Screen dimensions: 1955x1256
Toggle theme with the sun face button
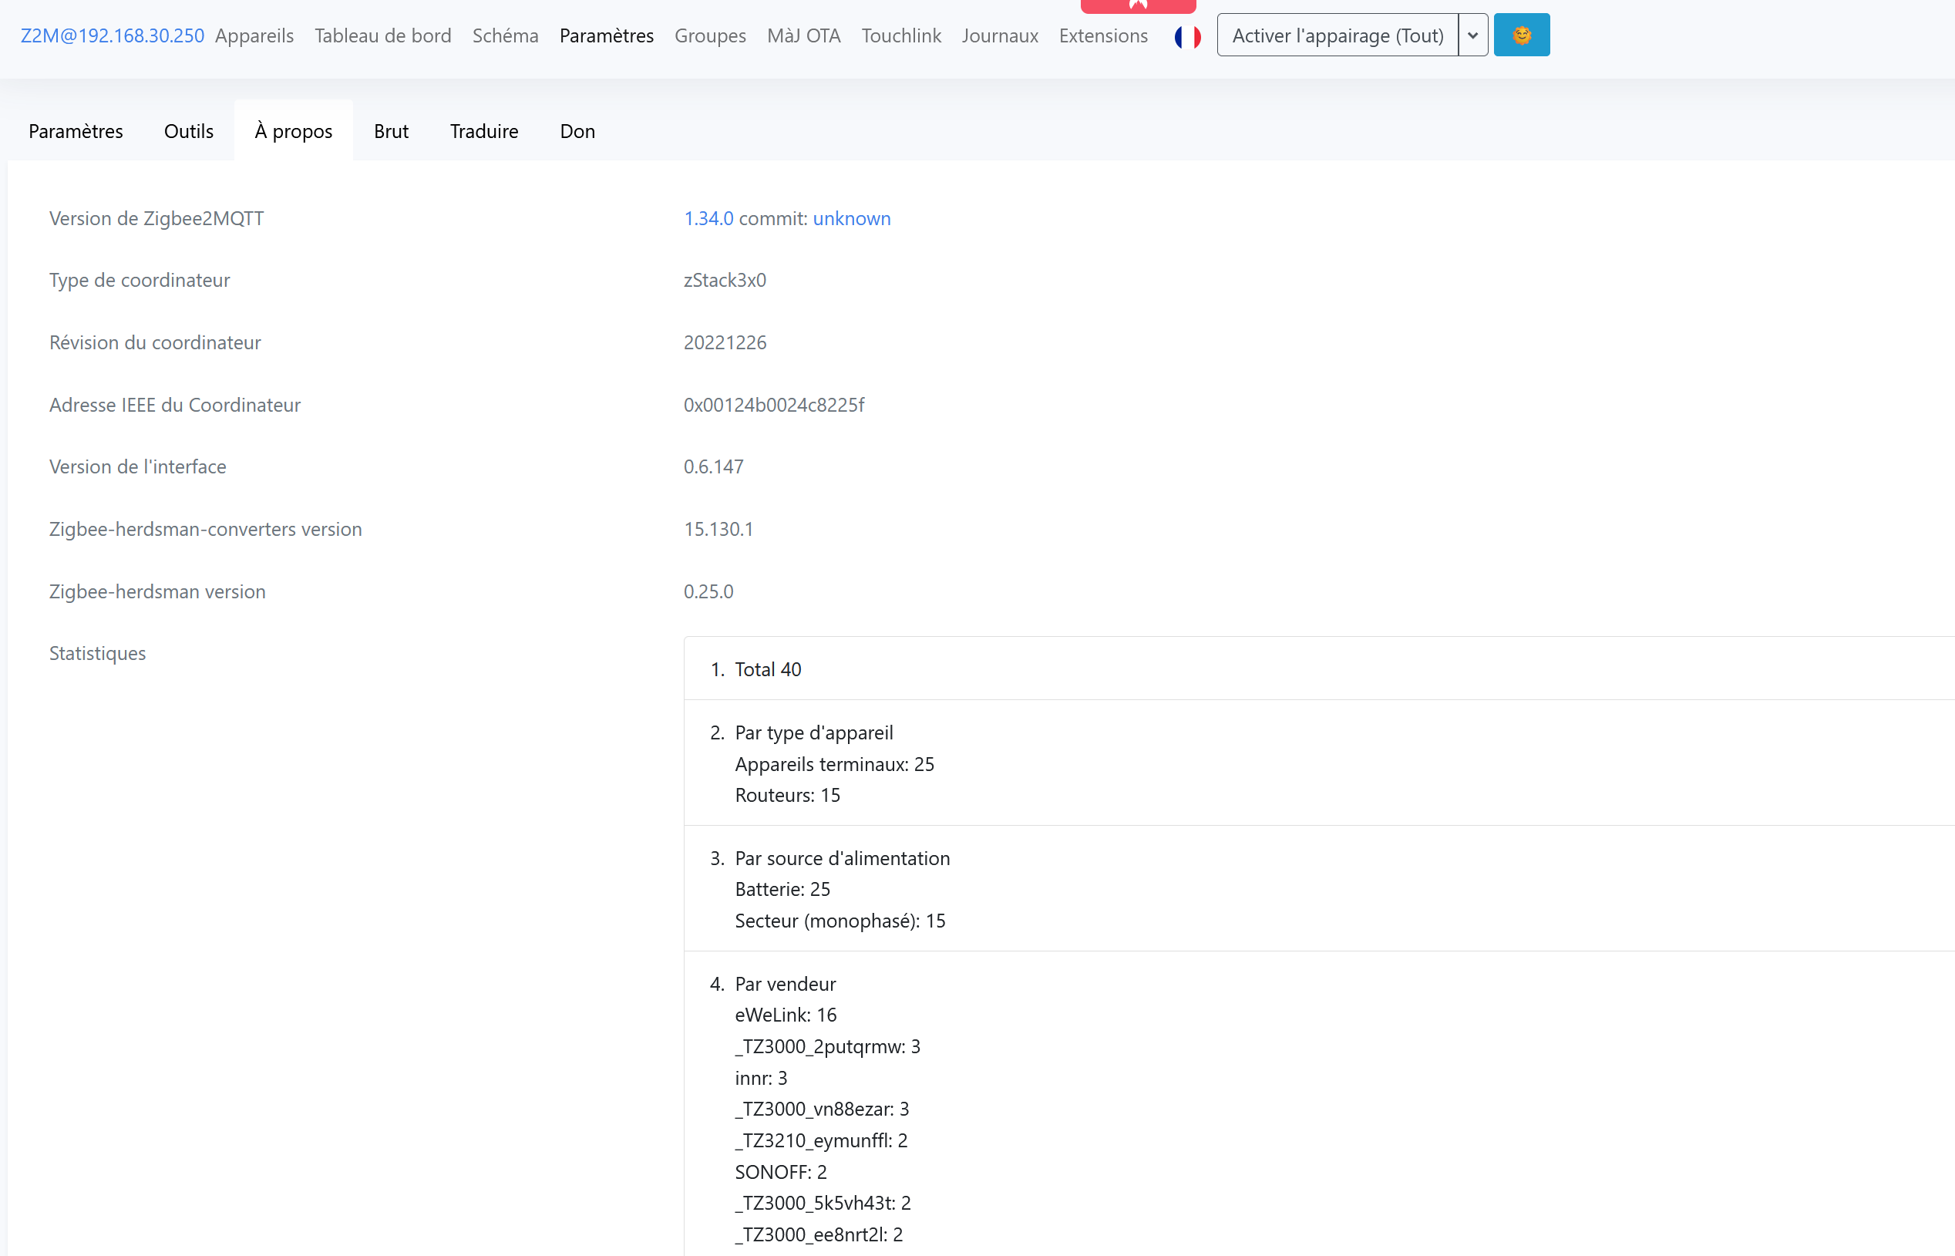1521,35
